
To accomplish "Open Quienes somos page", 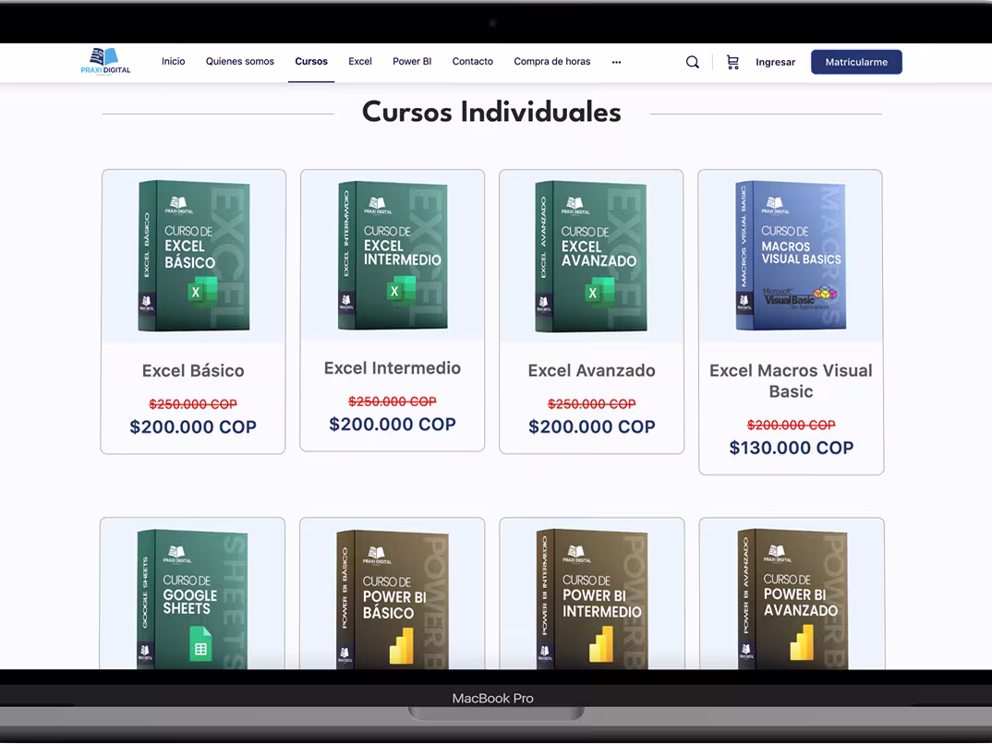I will (x=240, y=61).
